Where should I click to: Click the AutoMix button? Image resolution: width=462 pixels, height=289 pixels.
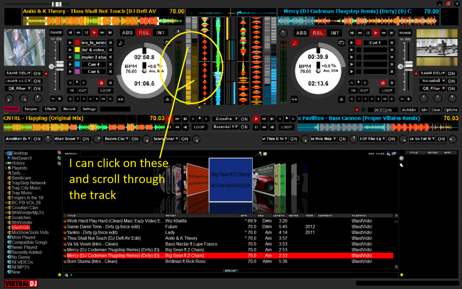409,110
